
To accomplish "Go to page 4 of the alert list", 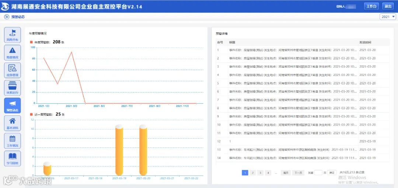I will click(268, 173).
